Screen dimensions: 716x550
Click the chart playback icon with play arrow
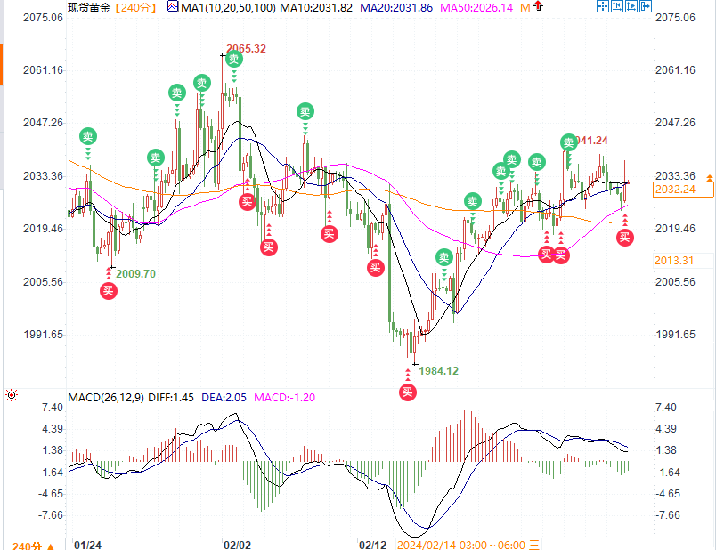click(631, 6)
